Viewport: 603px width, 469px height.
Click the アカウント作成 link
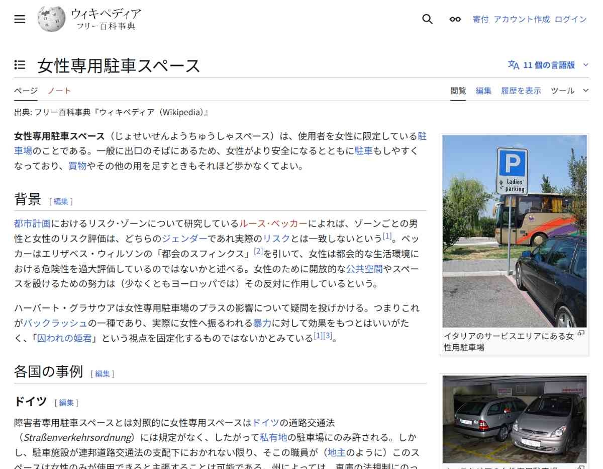click(522, 19)
